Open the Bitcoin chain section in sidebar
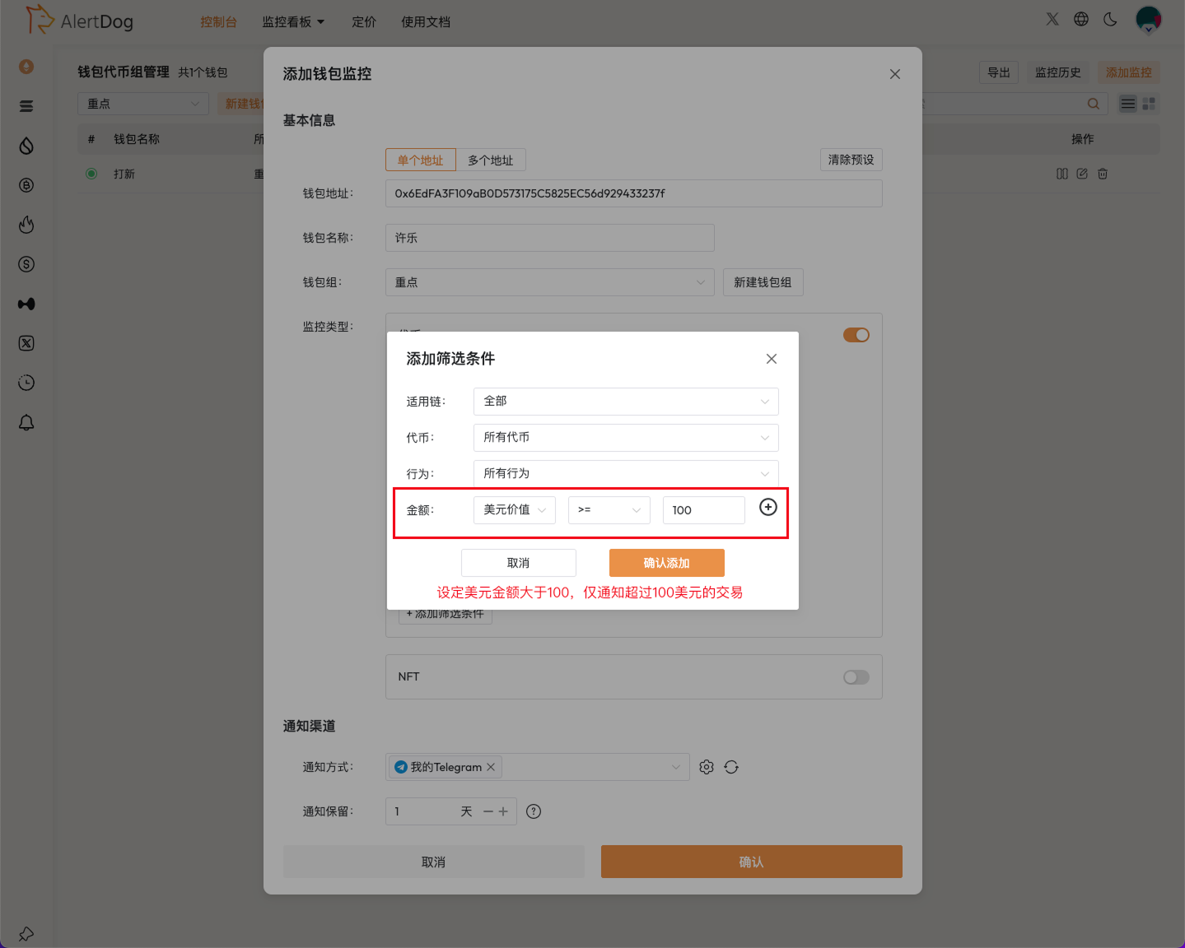Image resolution: width=1185 pixels, height=948 pixels. point(26,185)
